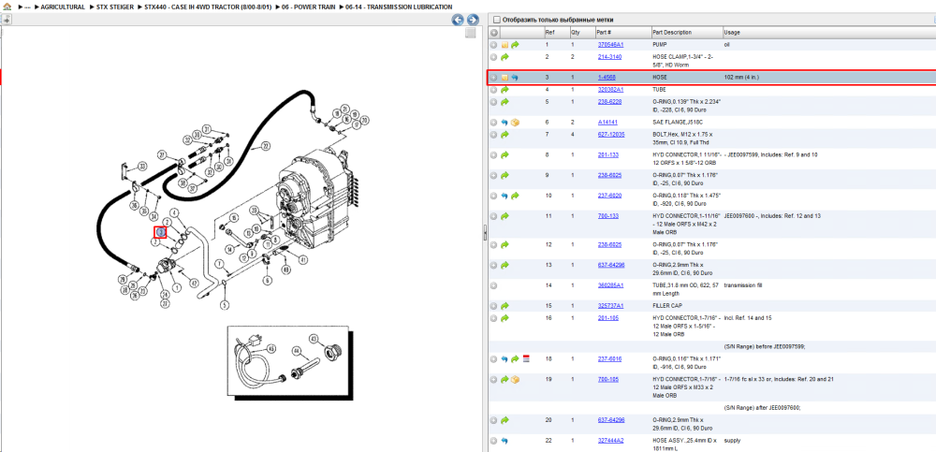Click green arrow on BOLT row 7
The image size is (936, 452).
point(505,135)
